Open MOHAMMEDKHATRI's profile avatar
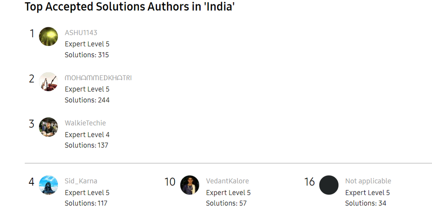Viewport: 432px width, 218px height. pos(48,82)
